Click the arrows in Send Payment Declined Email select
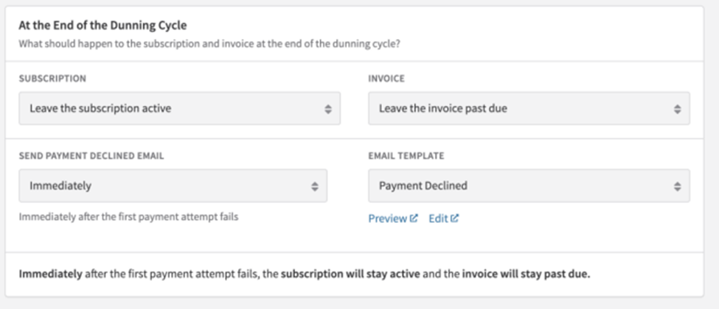The height and width of the screenshot is (309, 719). [314, 186]
